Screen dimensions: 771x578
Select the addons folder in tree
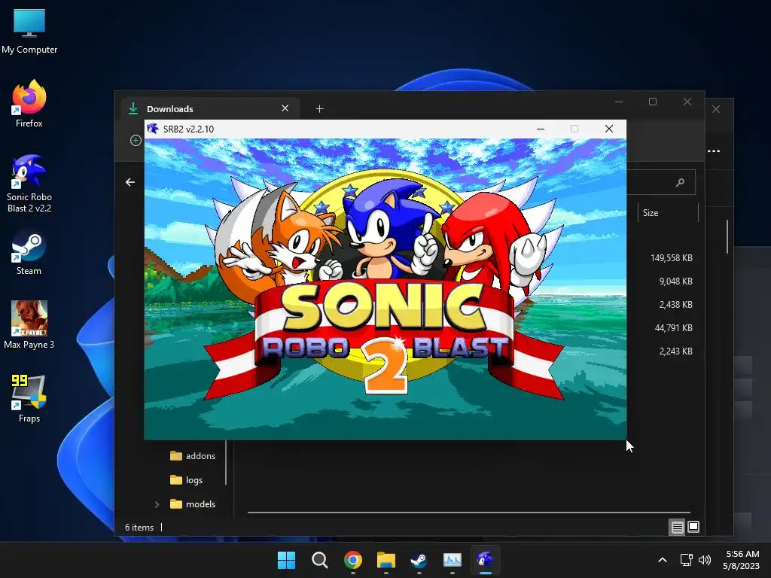(193, 456)
